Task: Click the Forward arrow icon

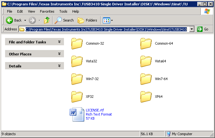Action: (x=32, y=20)
